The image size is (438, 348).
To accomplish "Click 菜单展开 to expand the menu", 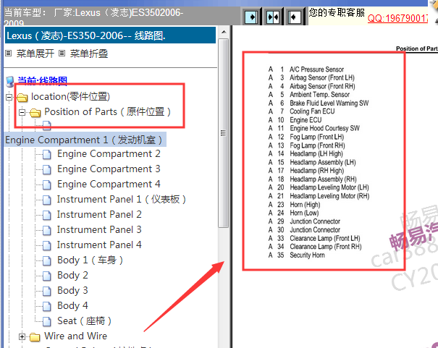I will 35,54.
